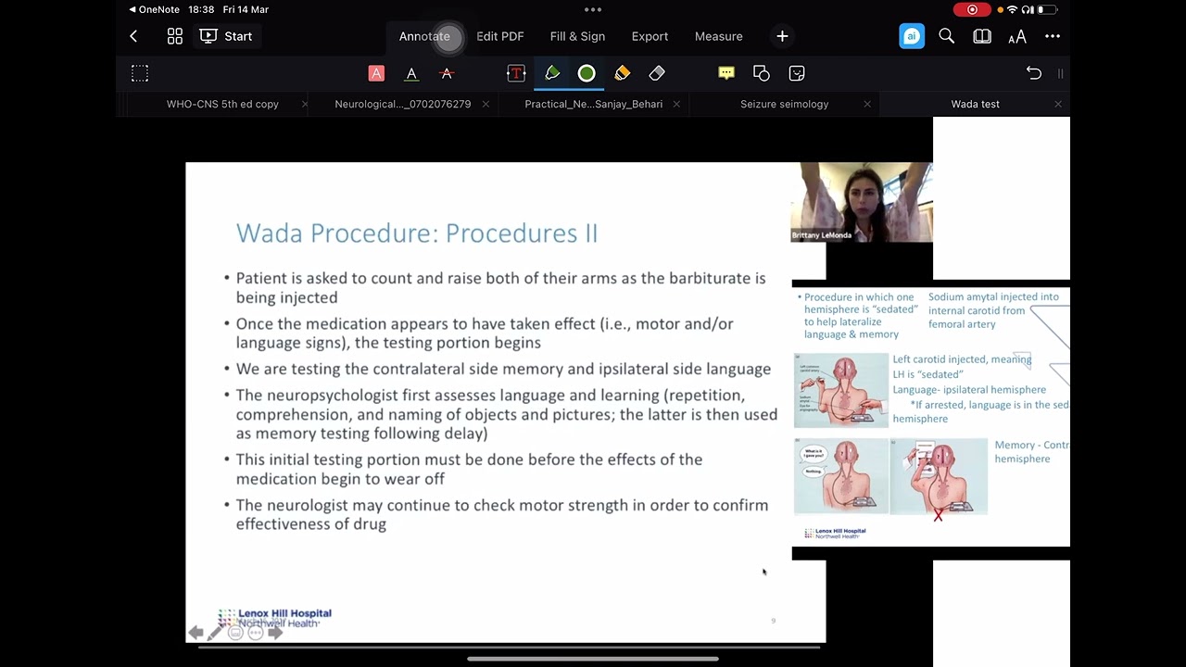The image size is (1186, 667).
Task: Close the Neurological document tab
Action: pyautogui.click(x=486, y=104)
